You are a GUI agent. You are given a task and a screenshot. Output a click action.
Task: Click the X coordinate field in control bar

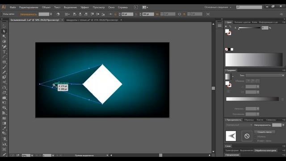pos(127,14)
